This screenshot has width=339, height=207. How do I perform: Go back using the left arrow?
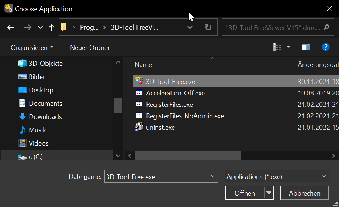coord(11,27)
